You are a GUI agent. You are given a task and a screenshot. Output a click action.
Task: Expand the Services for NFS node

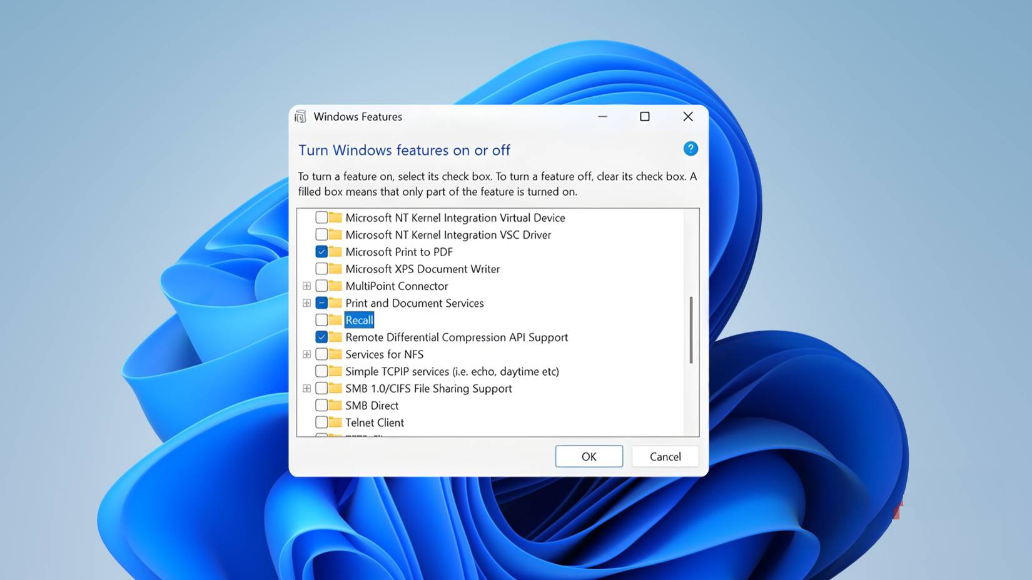[306, 354]
